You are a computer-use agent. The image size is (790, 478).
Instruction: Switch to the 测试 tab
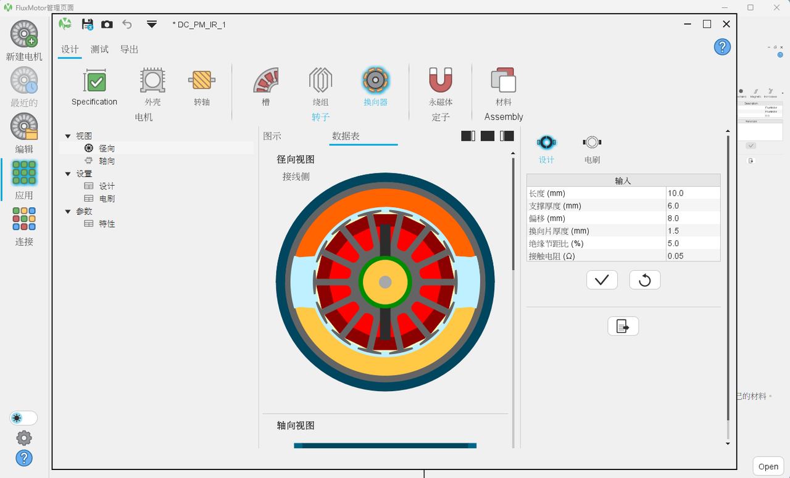click(99, 49)
